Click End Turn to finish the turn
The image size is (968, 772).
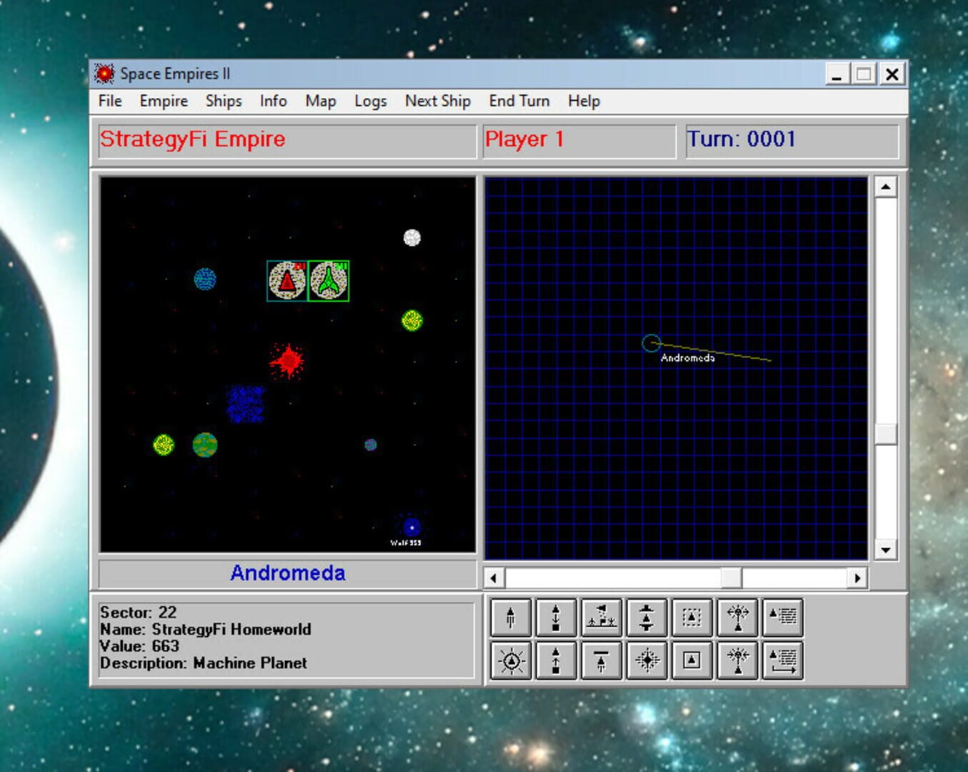pos(519,101)
